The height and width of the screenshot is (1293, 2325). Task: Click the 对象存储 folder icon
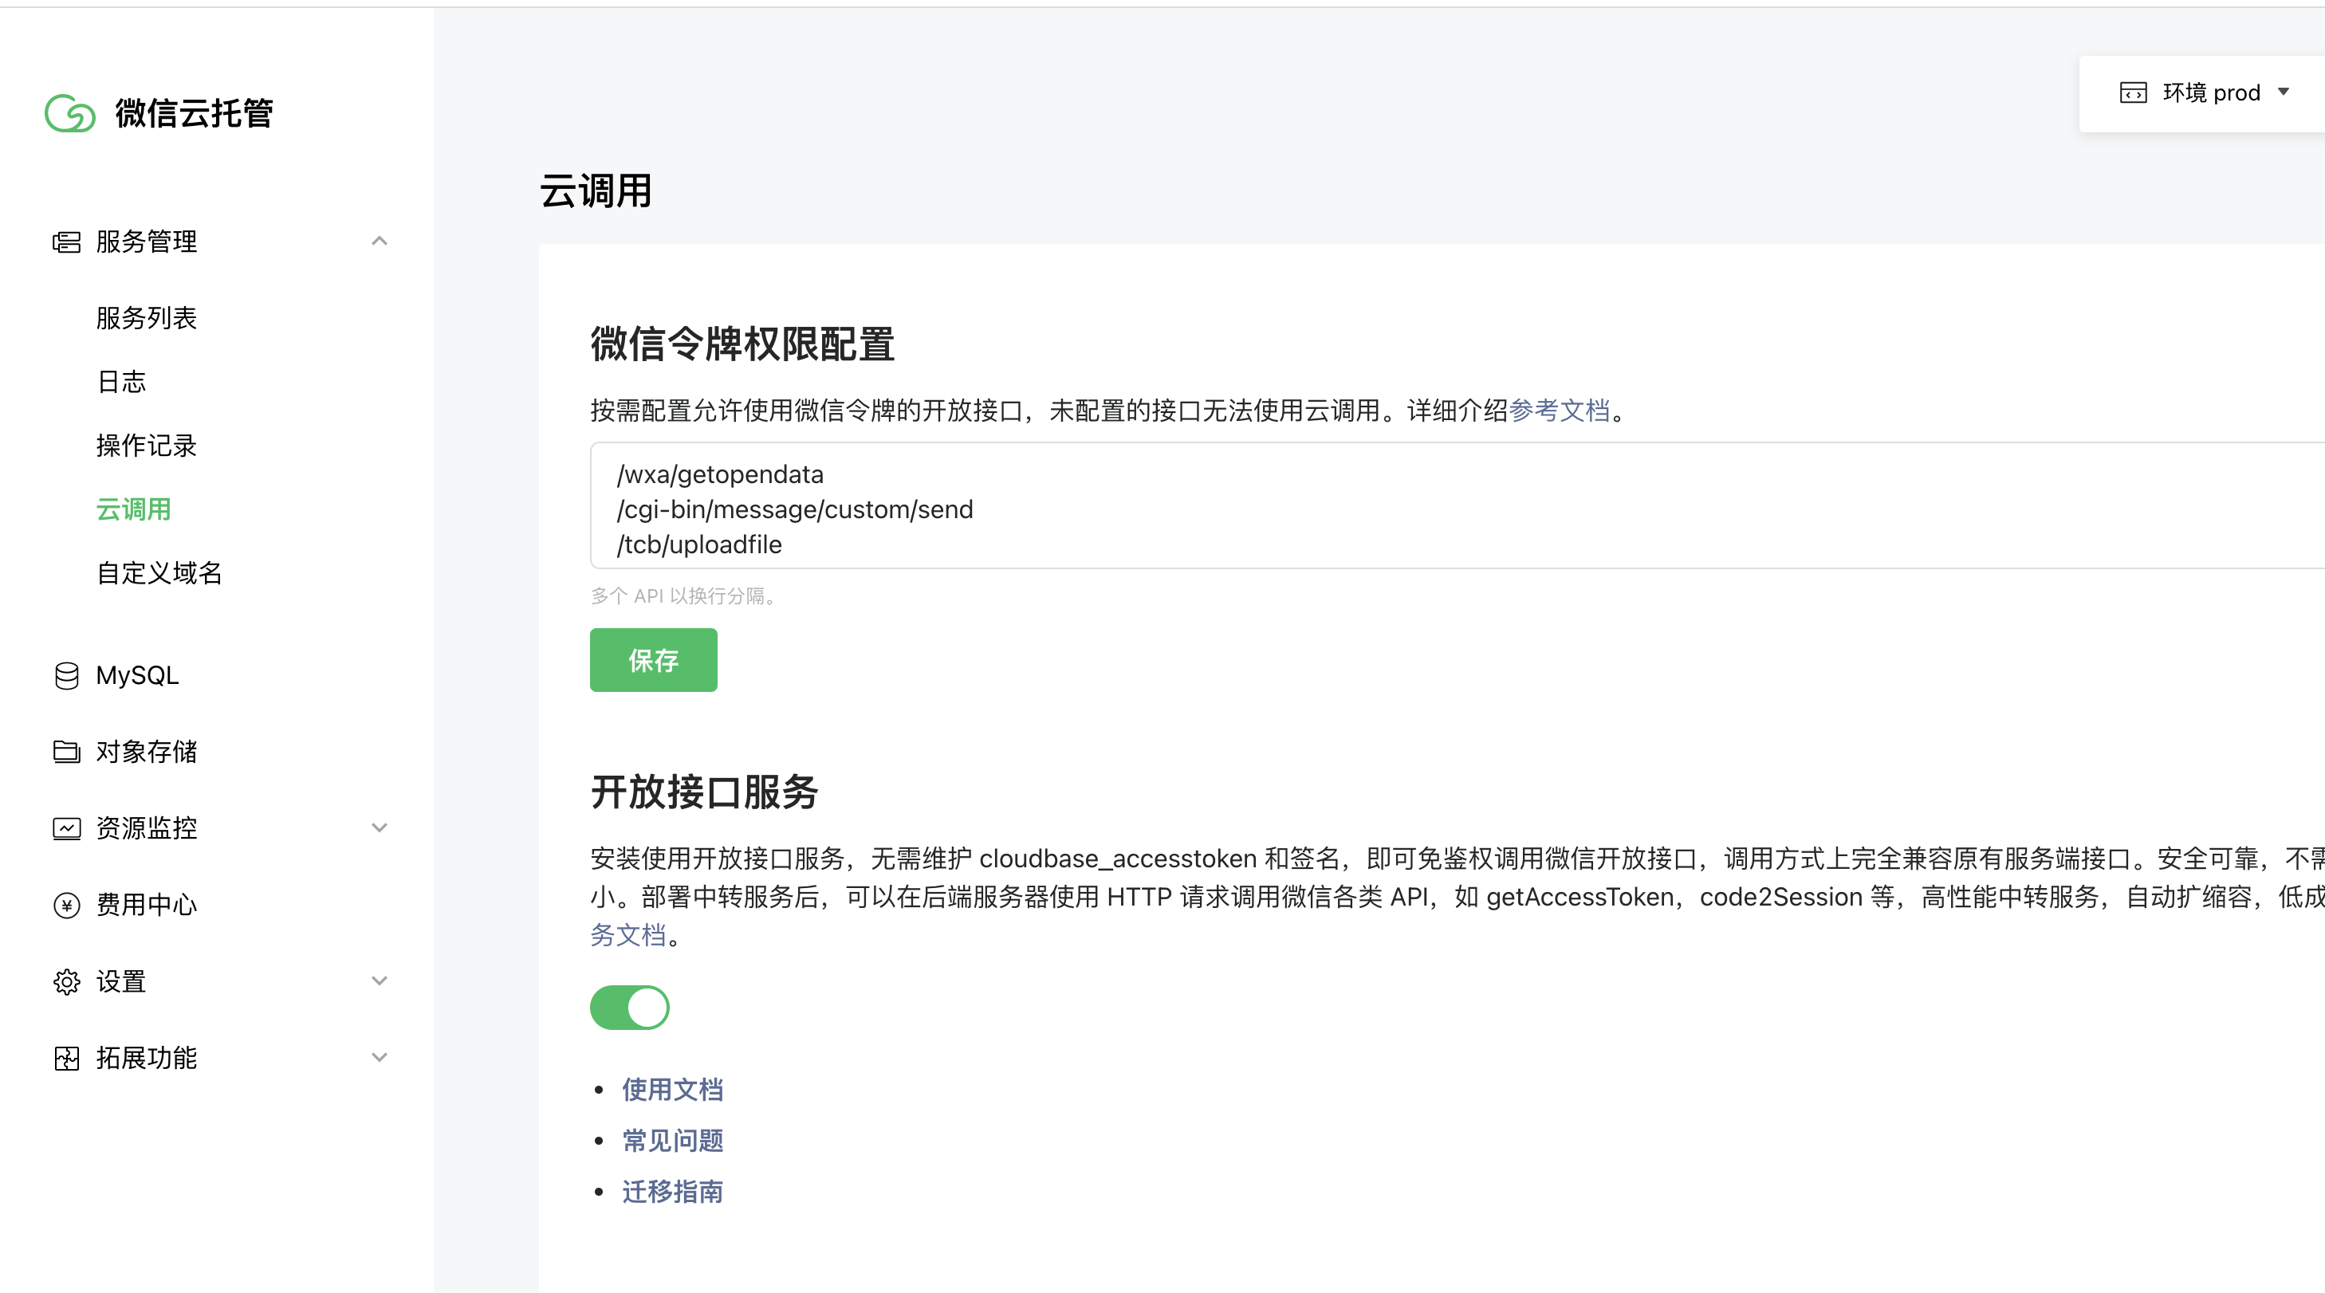click(x=66, y=752)
